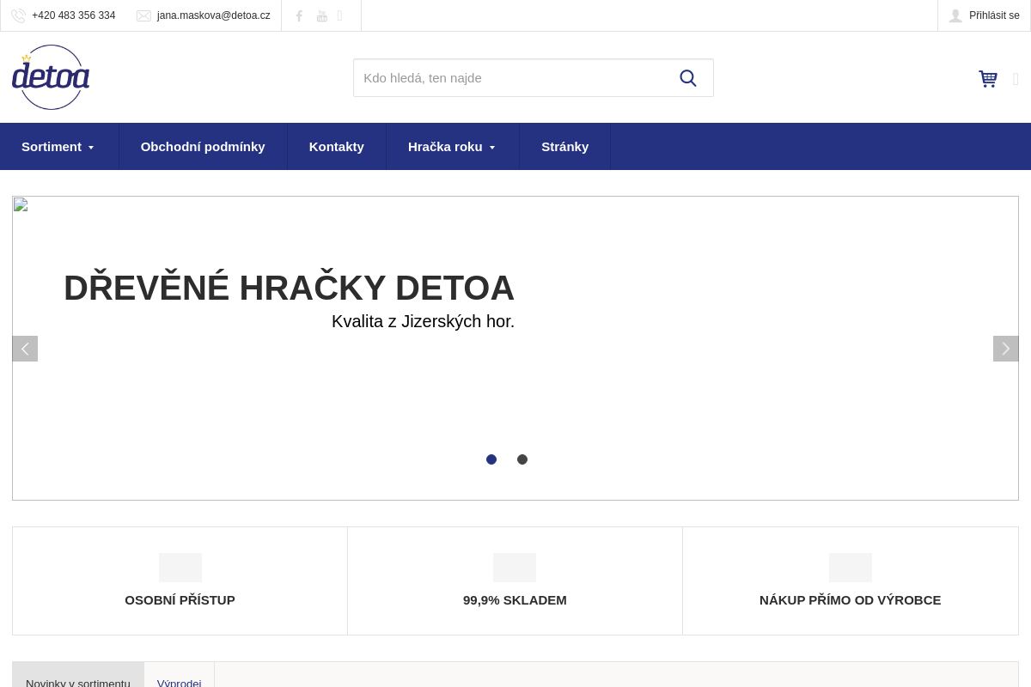Click the Dřevěné hračky Detoa headline
The image size is (1031, 687).
[289, 288]
